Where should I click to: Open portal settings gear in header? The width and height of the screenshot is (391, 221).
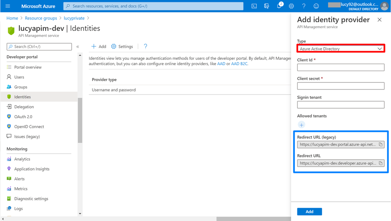coord(291,6)
